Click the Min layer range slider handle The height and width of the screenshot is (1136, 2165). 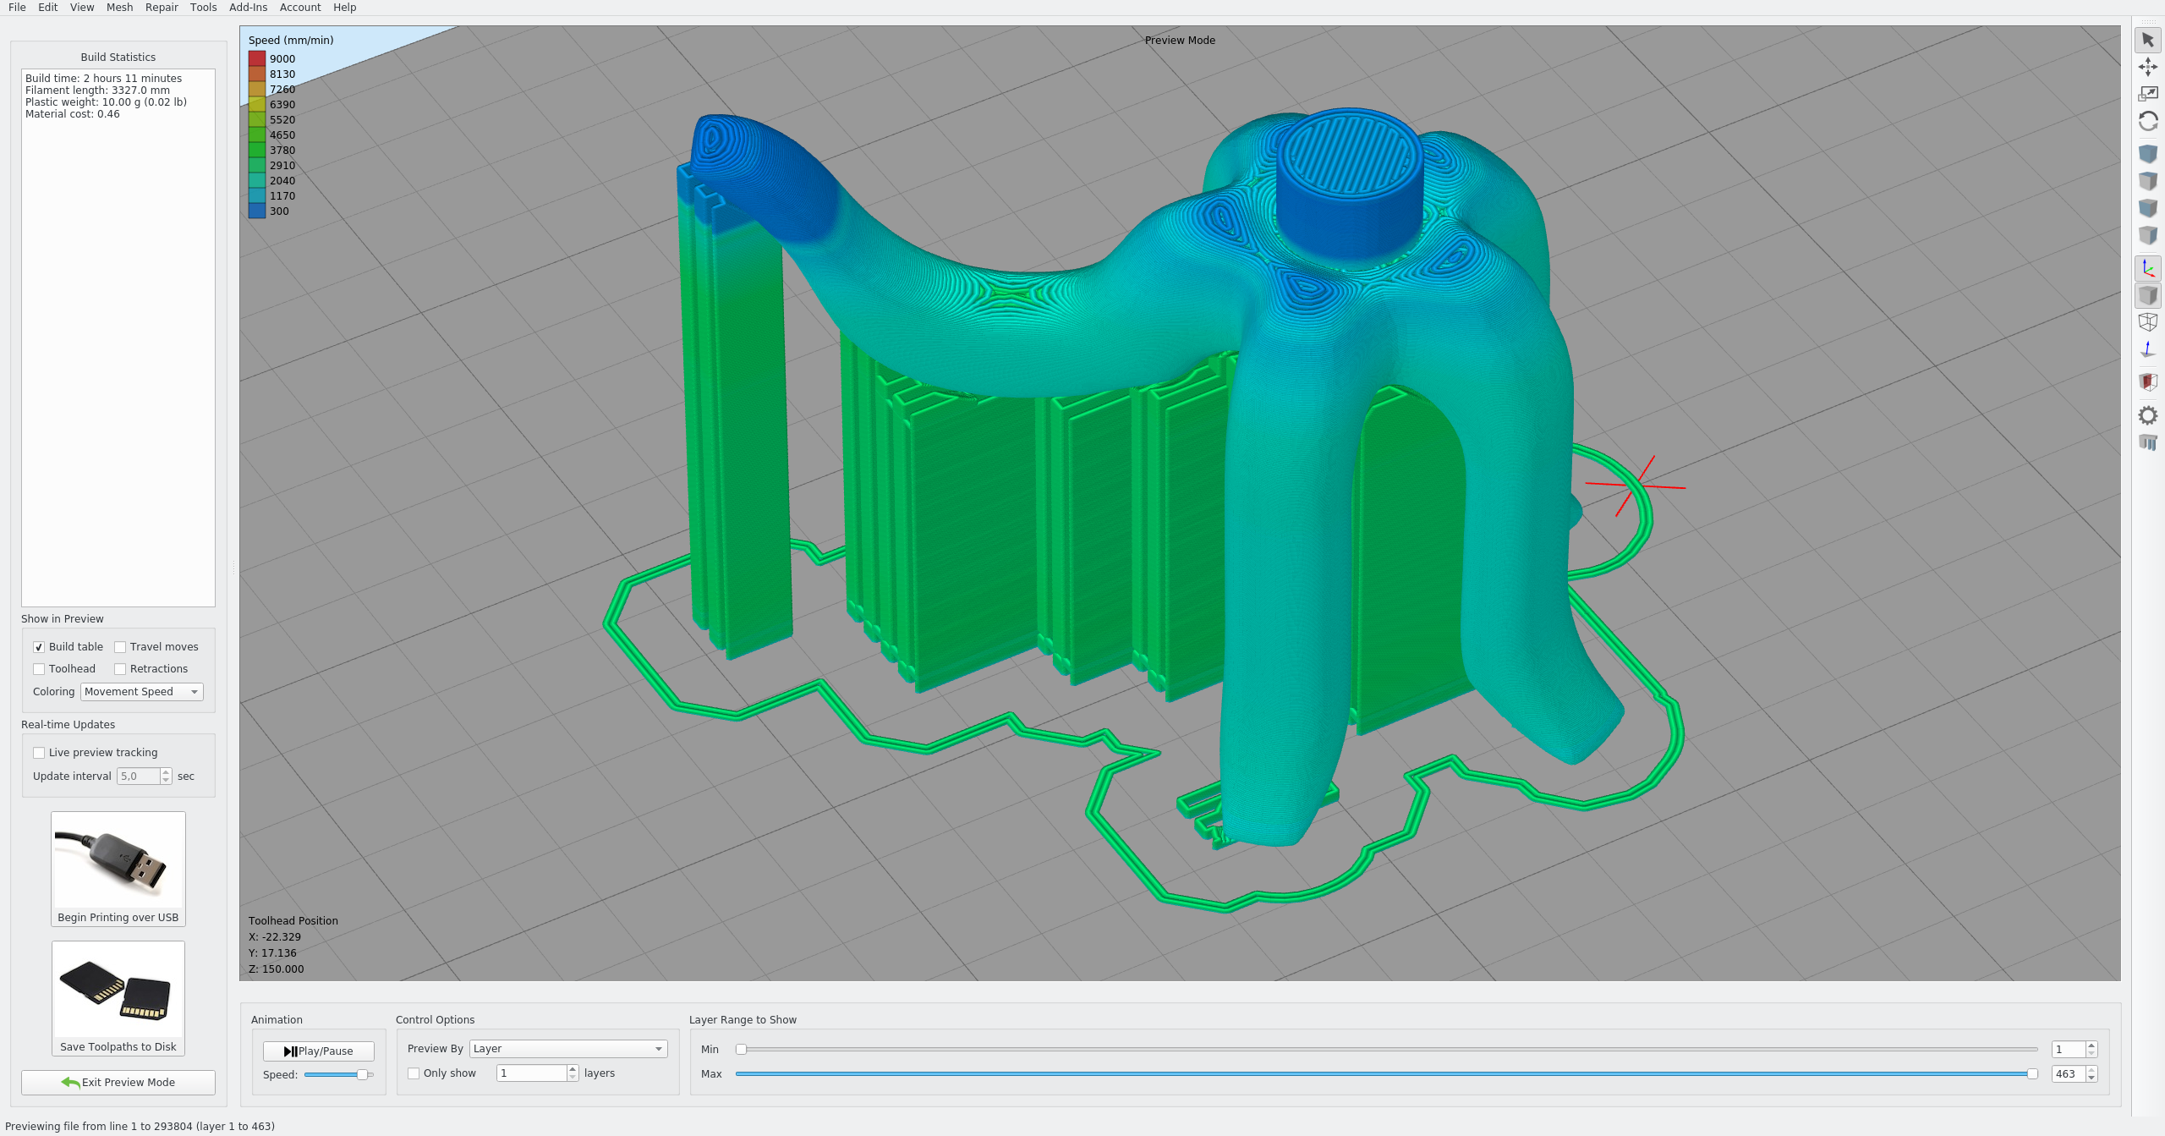point(741,1050)
